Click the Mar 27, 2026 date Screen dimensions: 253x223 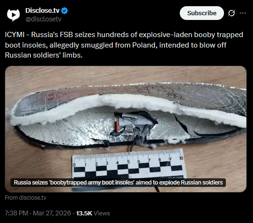point(52,213)
